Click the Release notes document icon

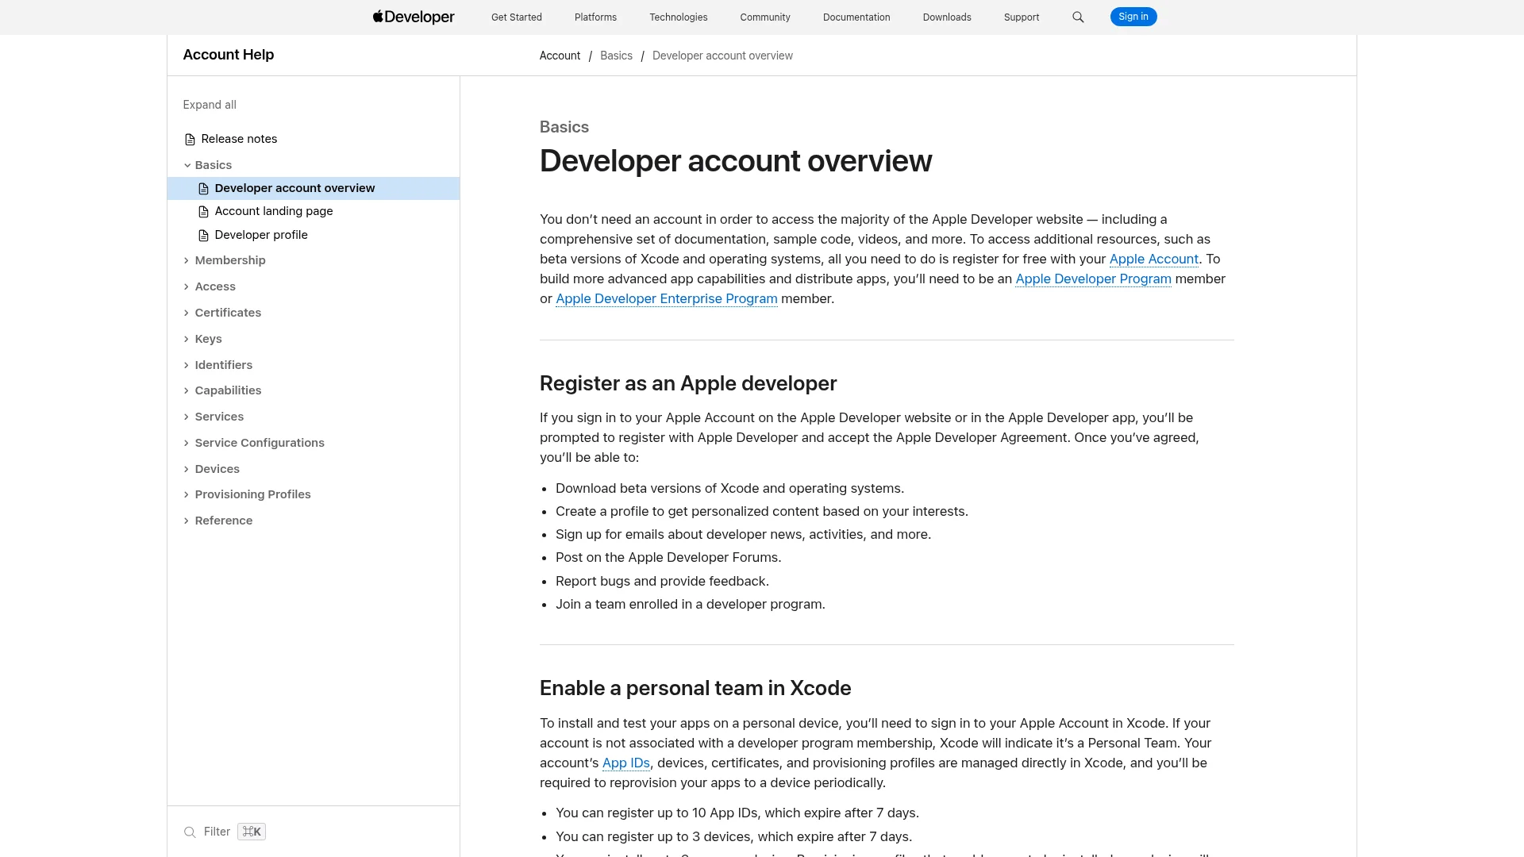[x=190, y=140]
